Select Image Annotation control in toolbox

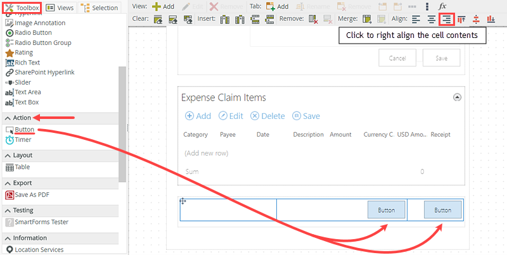[x=35, y=23]
